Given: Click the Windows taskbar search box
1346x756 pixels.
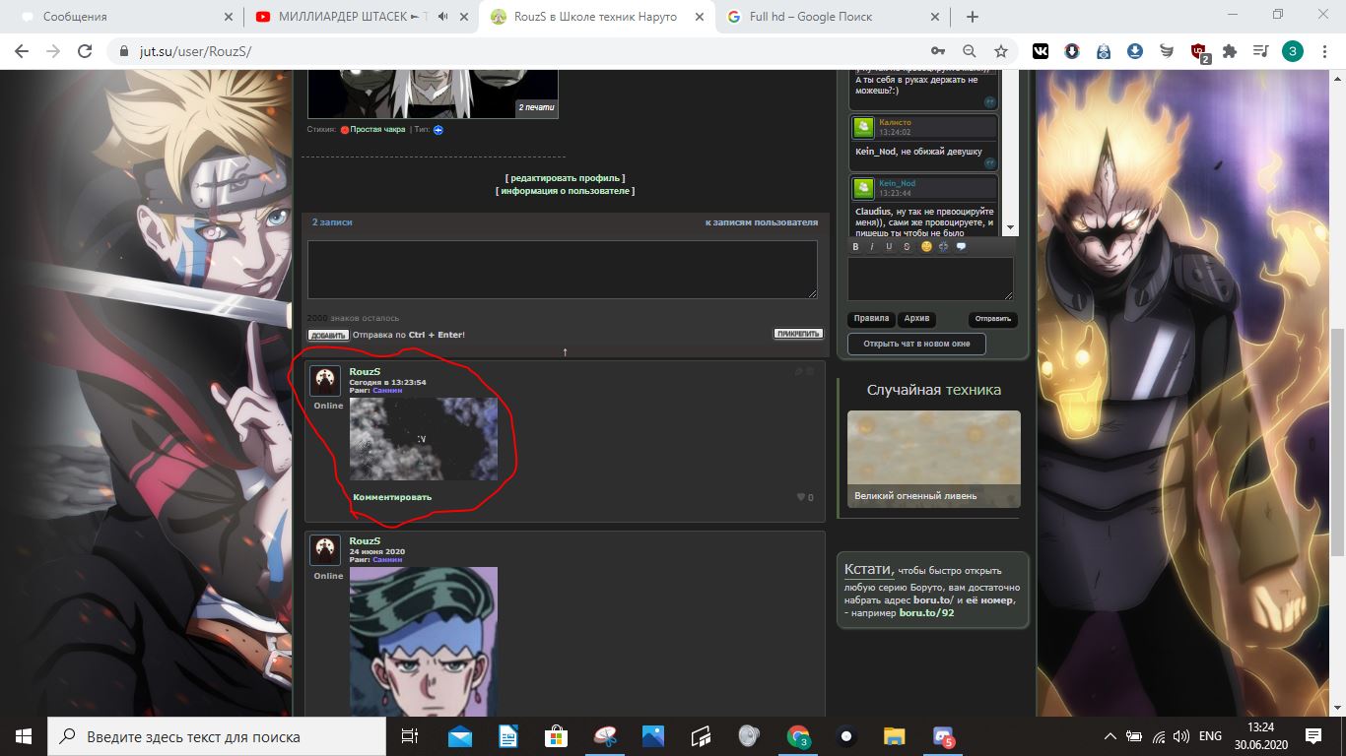Looking at the screenshot, I should click(x=217, y=736).
